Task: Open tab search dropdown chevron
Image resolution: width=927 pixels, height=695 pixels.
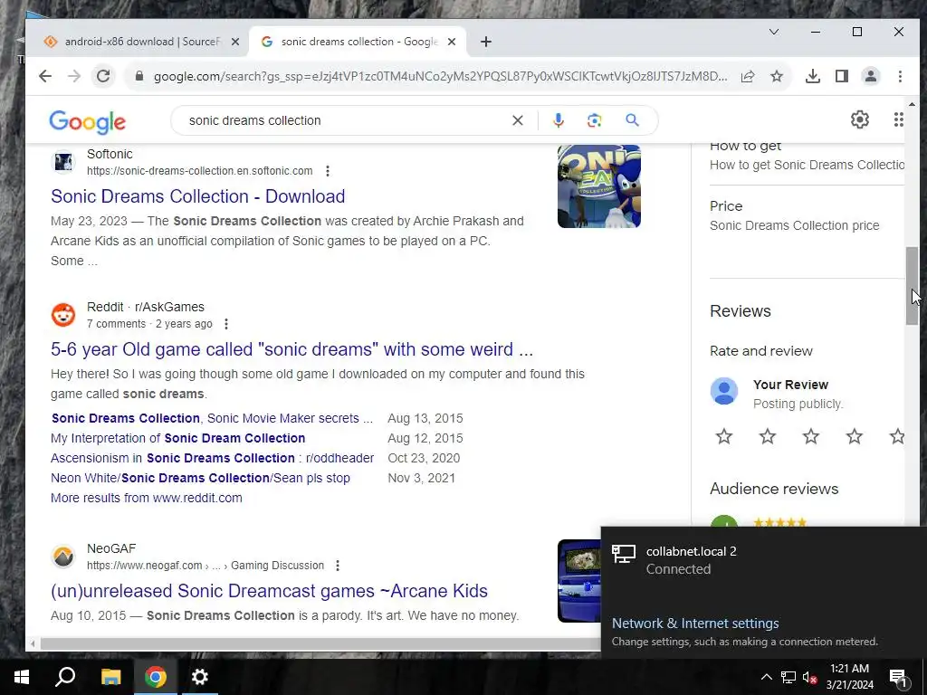Action: coord(774,32)
